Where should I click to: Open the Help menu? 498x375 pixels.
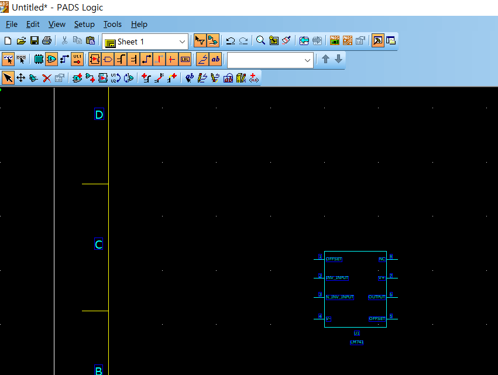click(x=139, y=24)
